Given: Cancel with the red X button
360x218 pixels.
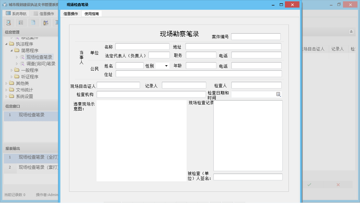Looking at the screenshot, I should 338,185.
